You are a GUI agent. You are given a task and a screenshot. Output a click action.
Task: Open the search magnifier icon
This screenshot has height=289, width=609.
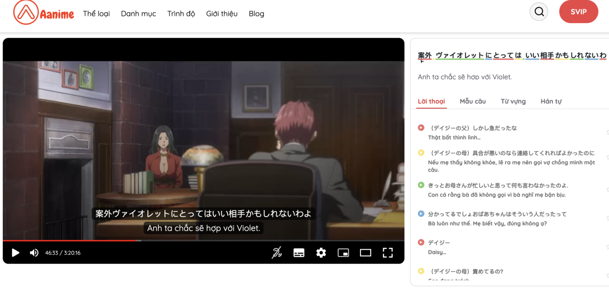coord(539,12)
